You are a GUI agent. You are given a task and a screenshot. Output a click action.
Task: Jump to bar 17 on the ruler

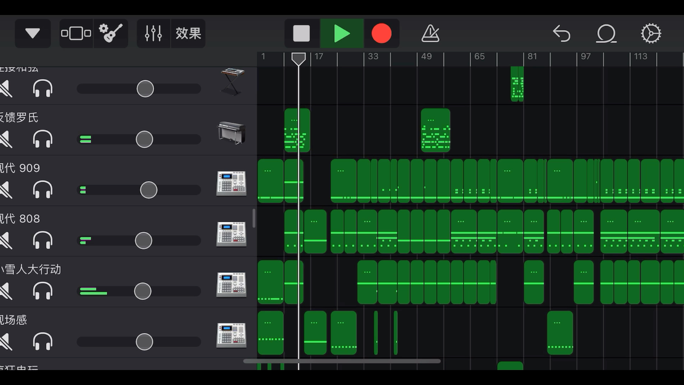coord(319,56)
